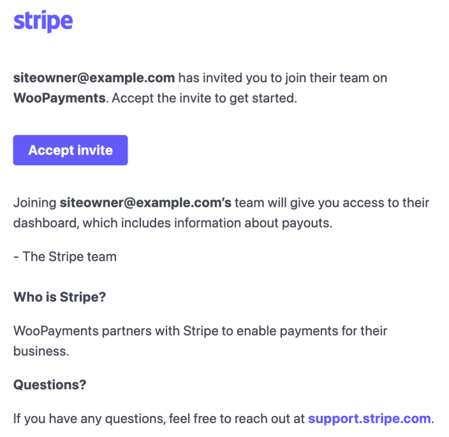Click the Stripe logo at the top

point(43,21)
